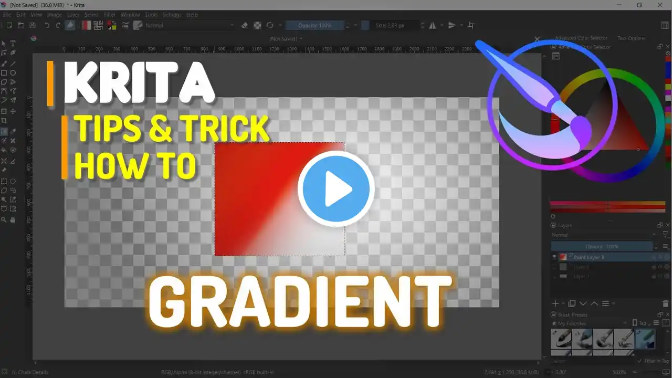Duplicate the selected layer
The height and width of the screenshot is (378, 672).
(572, 303)
